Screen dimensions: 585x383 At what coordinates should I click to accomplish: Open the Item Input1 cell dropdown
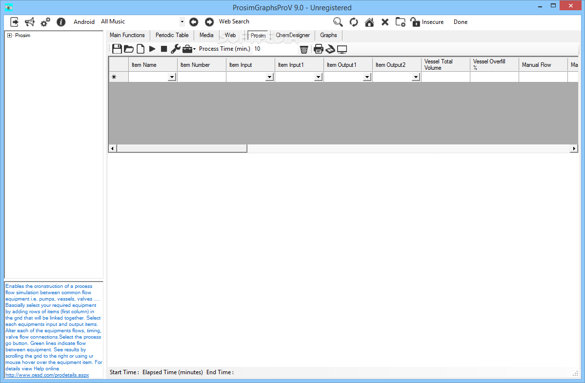[318, 77]
